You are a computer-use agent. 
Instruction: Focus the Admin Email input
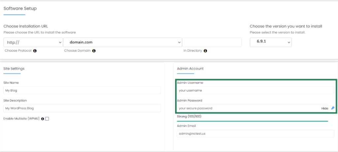point(255,133)
